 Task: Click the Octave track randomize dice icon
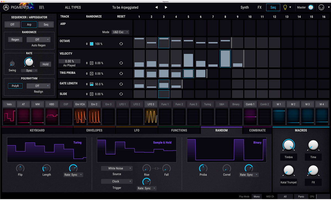pos(92,44)
